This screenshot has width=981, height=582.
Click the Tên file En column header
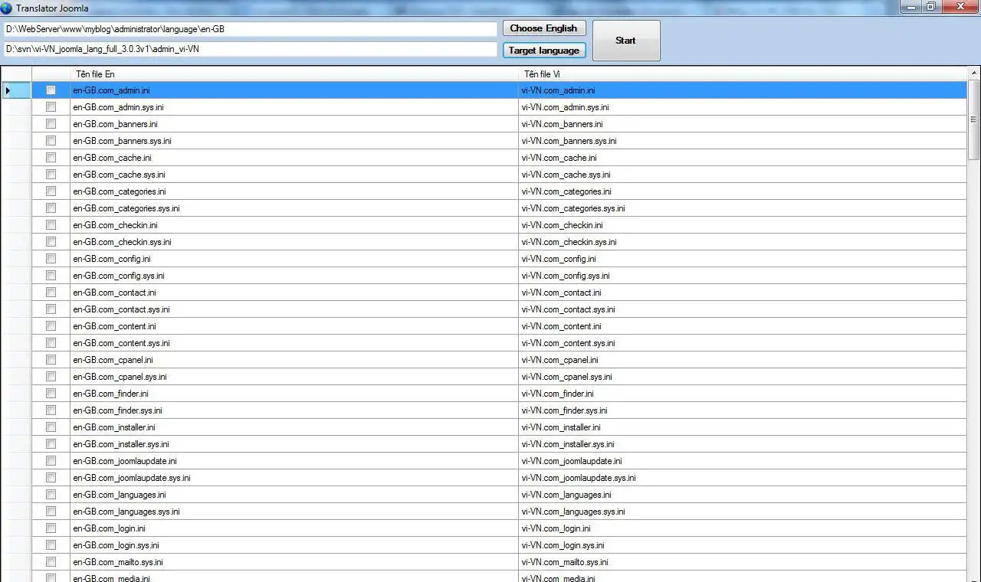coord(294,74)
